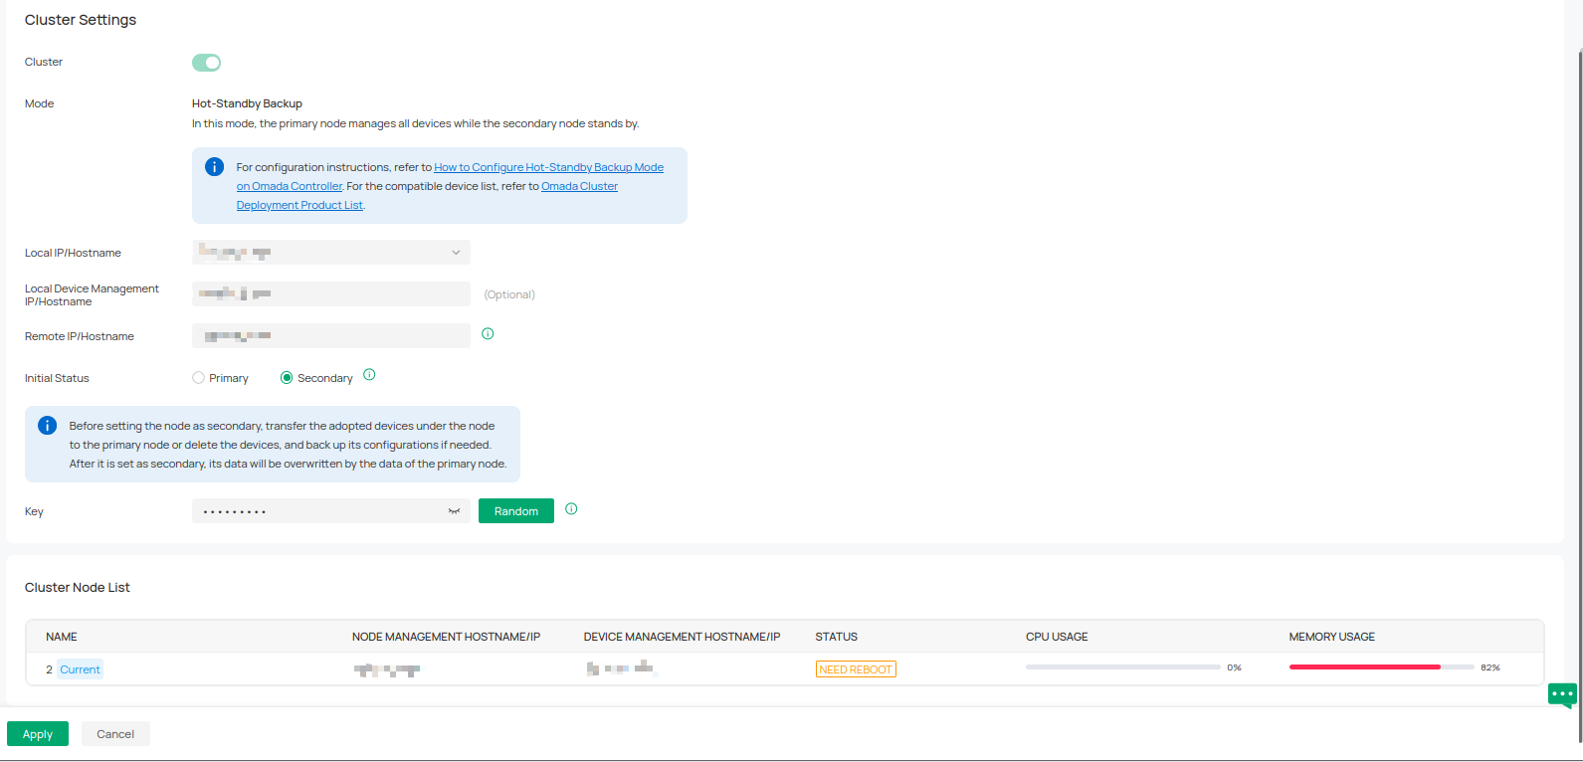1583x762 pixels.
Task: Click the CPU usage progress bar
Action: click(x=1122, y=667)
